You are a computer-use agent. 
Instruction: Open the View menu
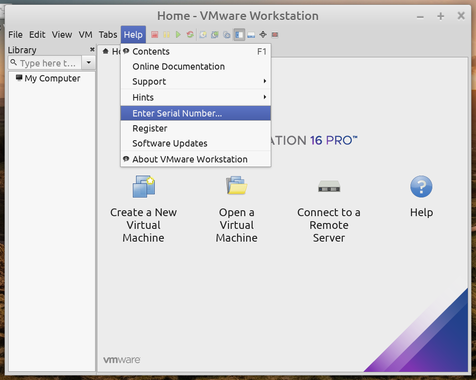(62, 35)
